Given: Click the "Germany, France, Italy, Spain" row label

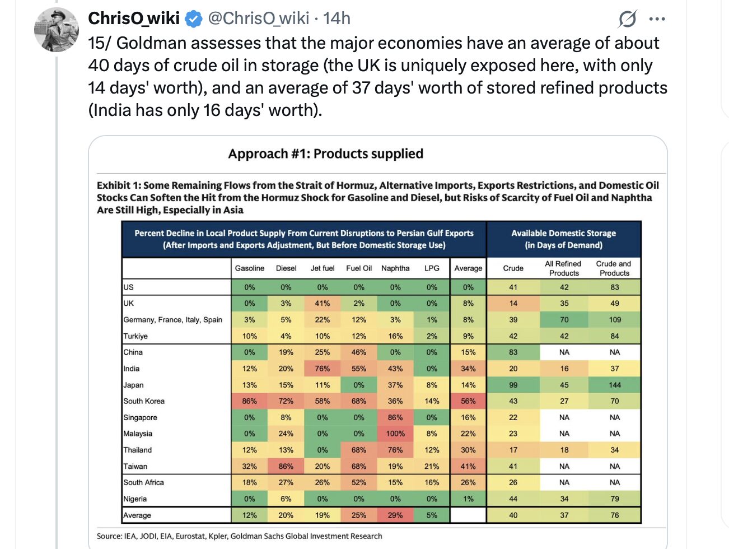Looking at the screenshot, I should [173, 319].
